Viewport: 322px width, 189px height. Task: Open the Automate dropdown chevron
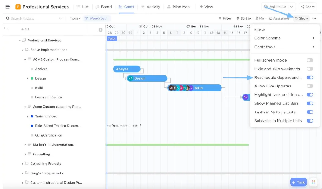291,7
